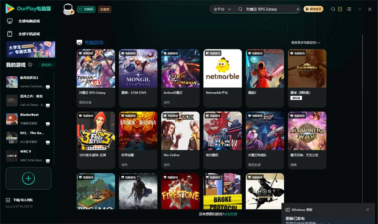
Task: Close the Windows 更新 notification
Action: coord(368,210)
